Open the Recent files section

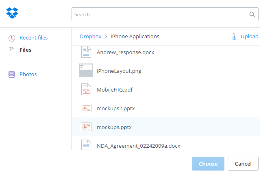[x=34, y=38]
